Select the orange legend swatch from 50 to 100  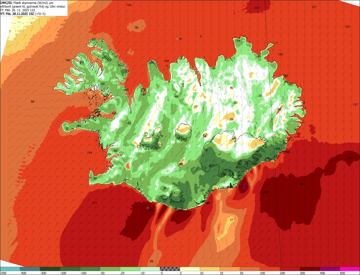250,269
